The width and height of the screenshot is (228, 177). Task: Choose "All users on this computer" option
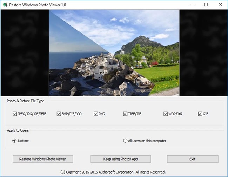[x=125, y=141]
